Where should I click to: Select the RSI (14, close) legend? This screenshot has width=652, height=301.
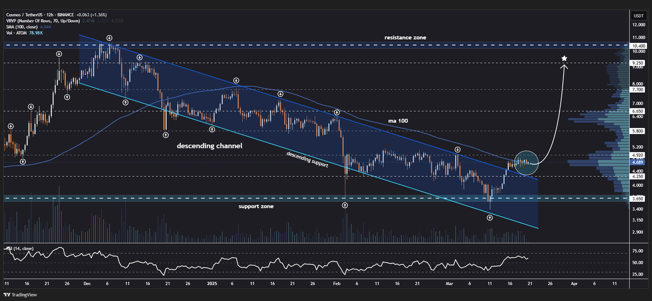(x=20, y=248)
